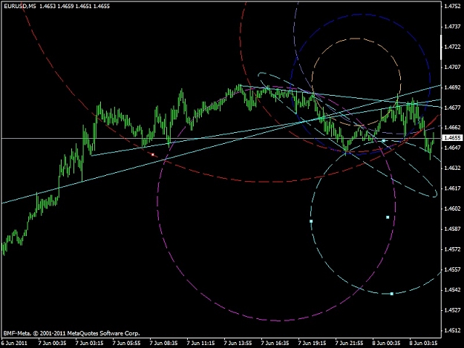Select the cyan anchor at the bottom of the cyan circle
Viewport: 464px width, 348px height.
coord(392,294)
